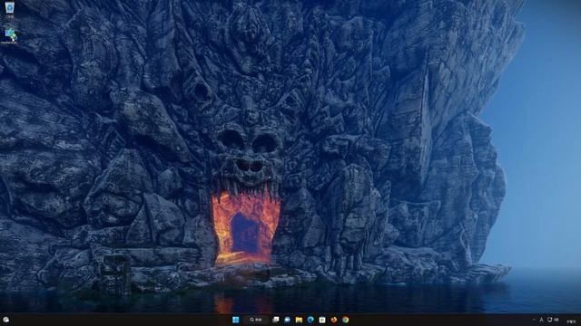The image size is (581, 326).
Task: Show hidden system tray icons
Action: (534, 320)
